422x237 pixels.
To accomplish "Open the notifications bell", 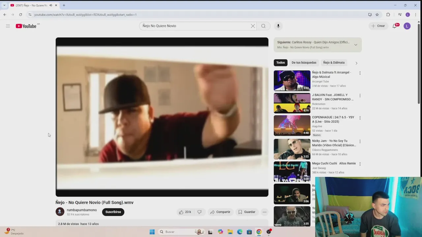I will click(395, 26).
